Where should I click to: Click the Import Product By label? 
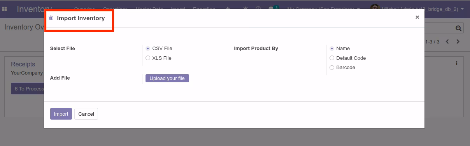[x=256, y=49]
